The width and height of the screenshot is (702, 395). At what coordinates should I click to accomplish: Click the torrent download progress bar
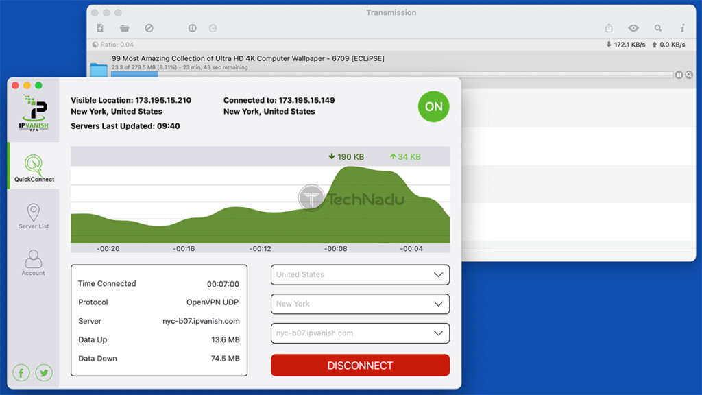[x=392, y=75]
